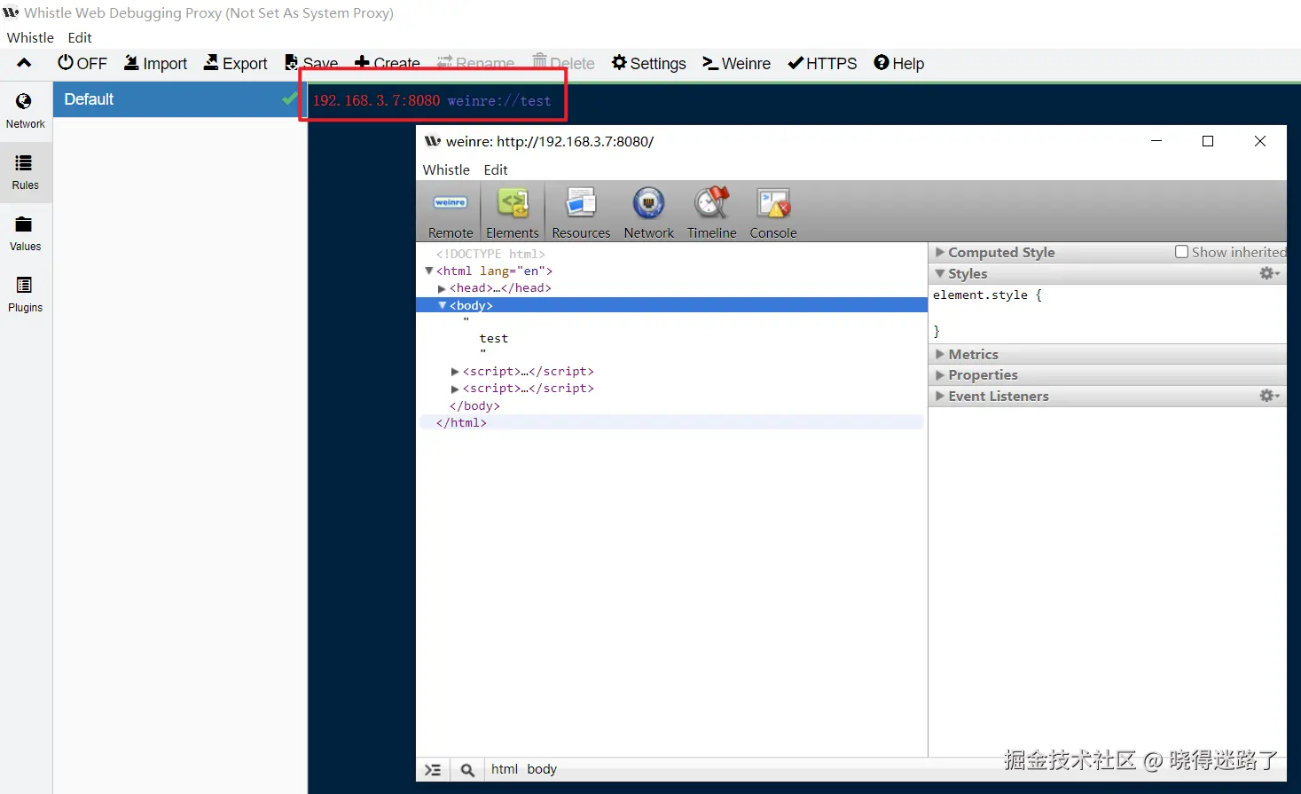Screen dimensions: 1301x794
Task: Expand the first script element
Action: click(455, 372)
